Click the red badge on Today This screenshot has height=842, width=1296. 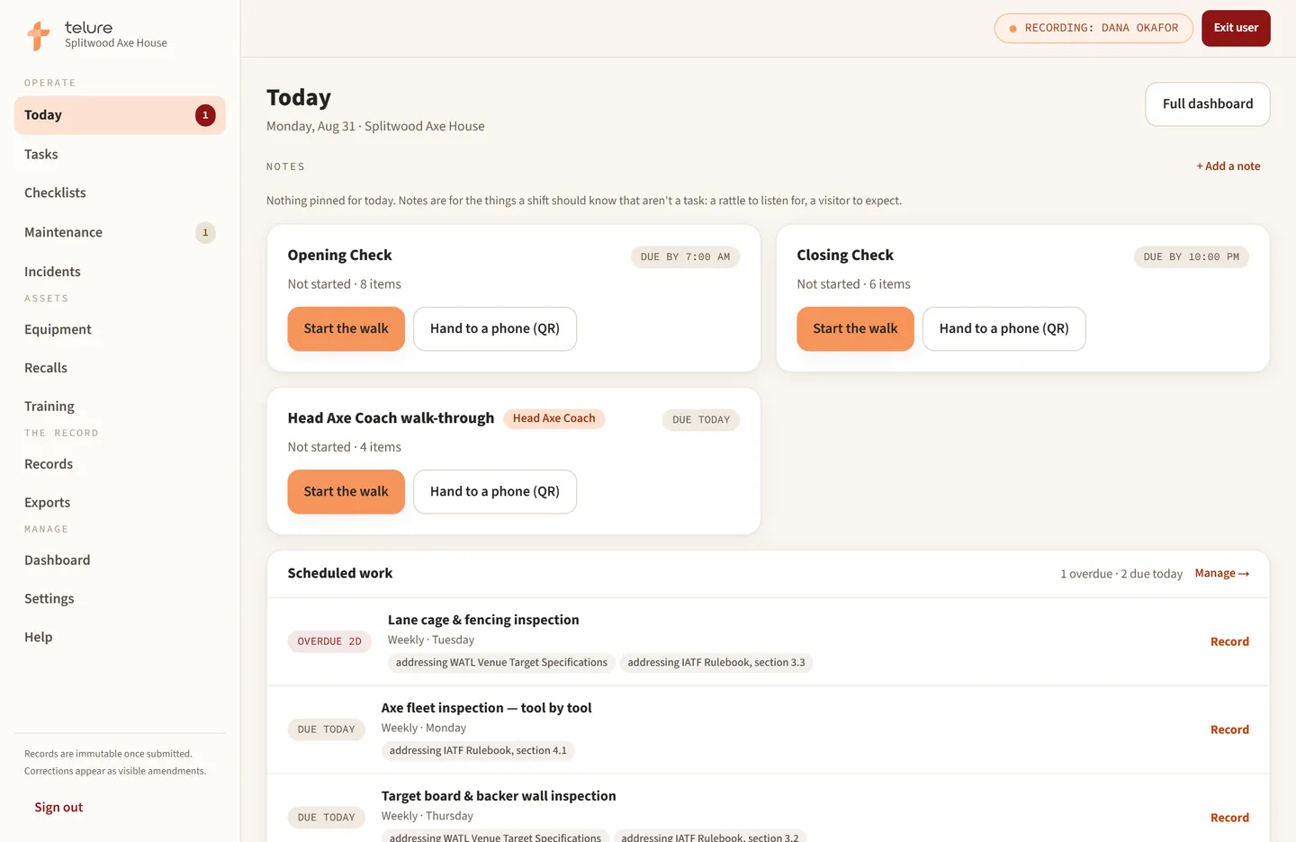(x=205, y=115)
